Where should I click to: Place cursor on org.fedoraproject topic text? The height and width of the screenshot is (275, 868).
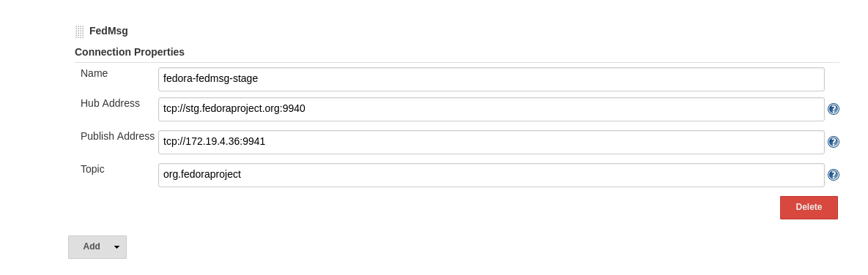[202, 175]
